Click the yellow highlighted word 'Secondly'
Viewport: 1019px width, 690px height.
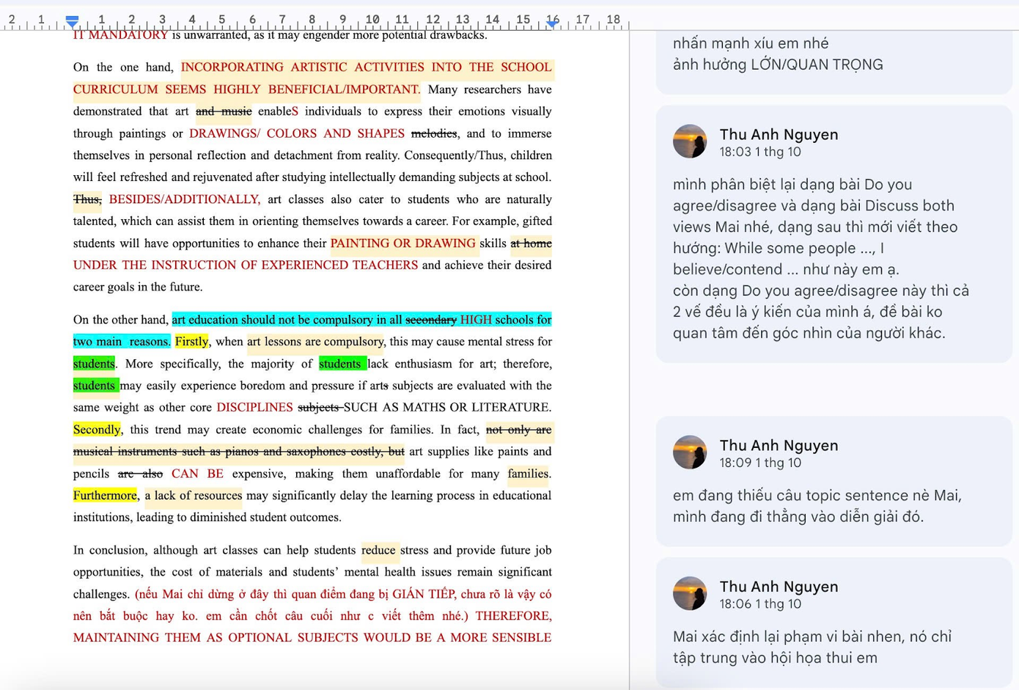pyautogui.click(x=97, y=430)
